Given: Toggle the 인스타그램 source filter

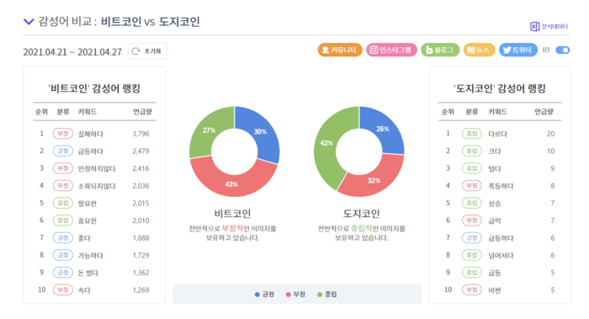Looking at the screenshot, I should [x=391, y=50].
